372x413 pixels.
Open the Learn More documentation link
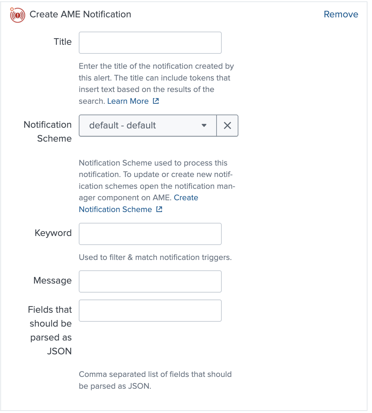(x=128, y=101)
